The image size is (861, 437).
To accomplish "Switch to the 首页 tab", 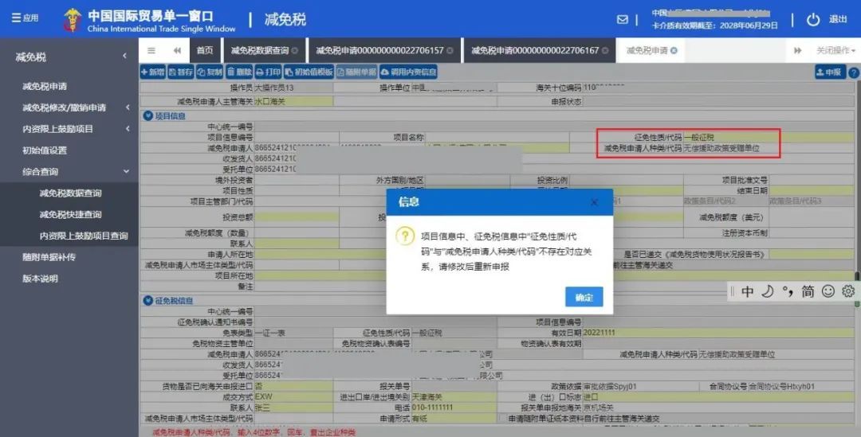I will 205,50.
